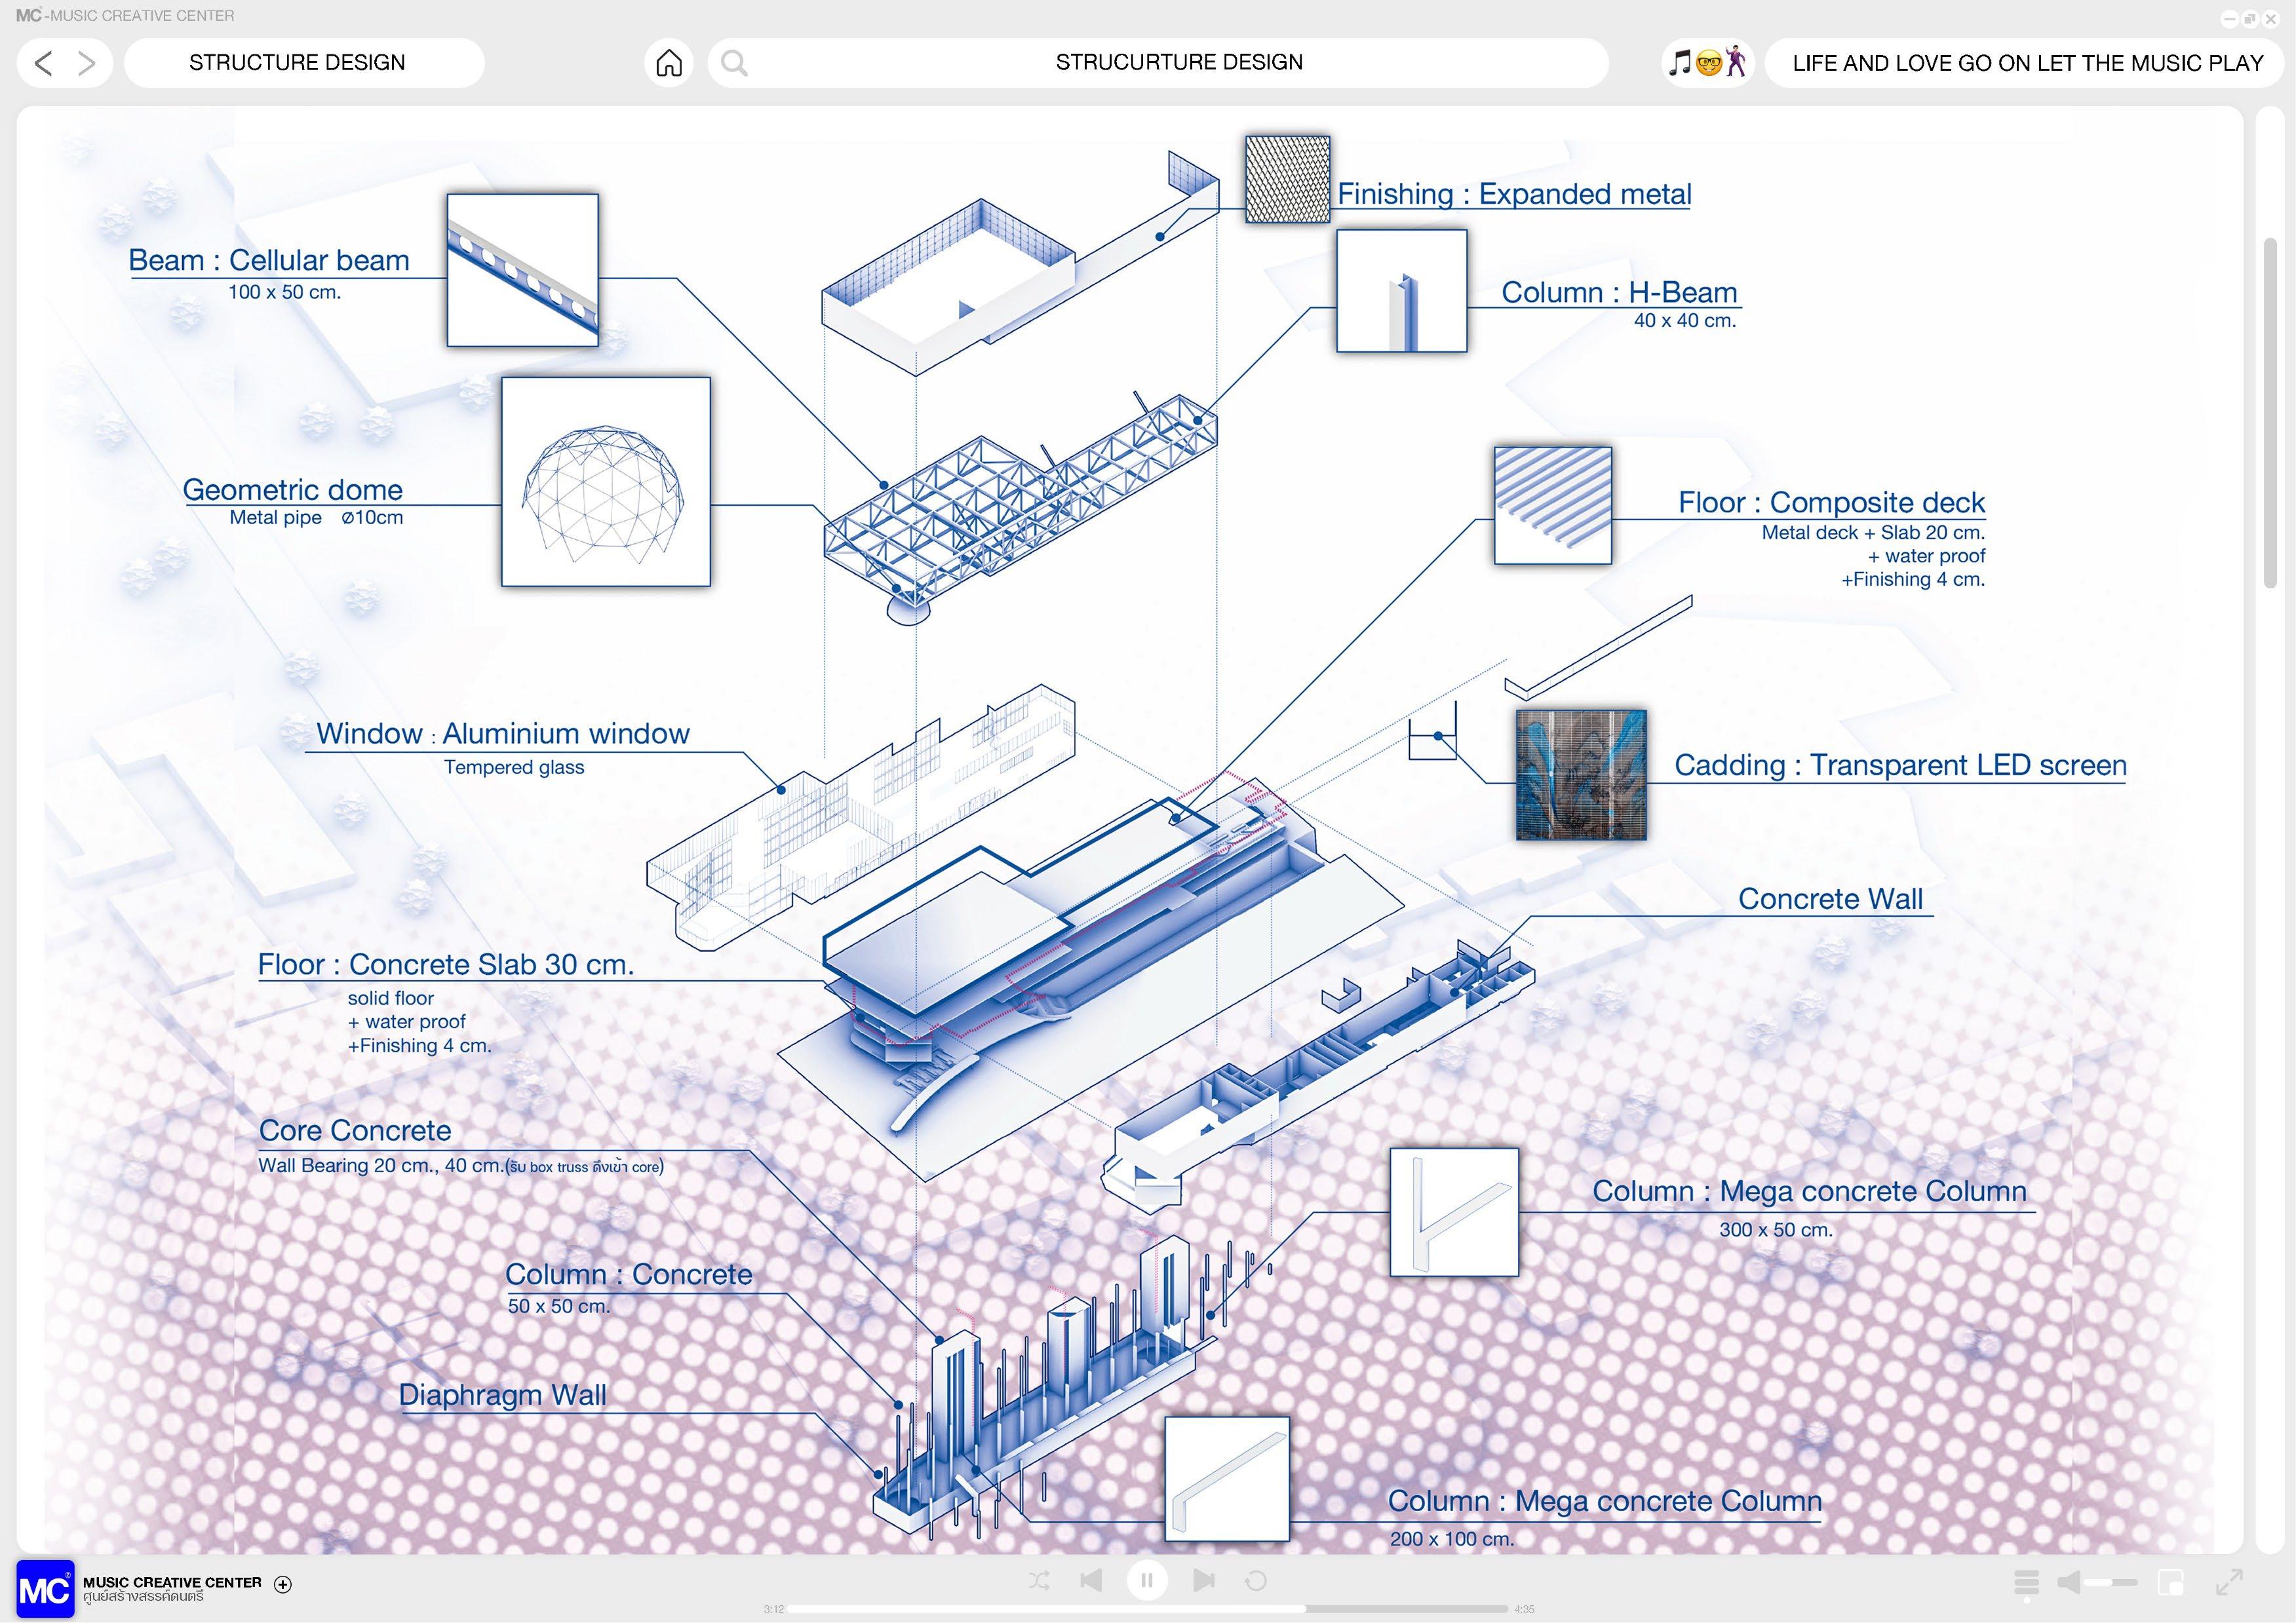
Task: Adjust the volume slider
Action: [x=2111, y=1582]
